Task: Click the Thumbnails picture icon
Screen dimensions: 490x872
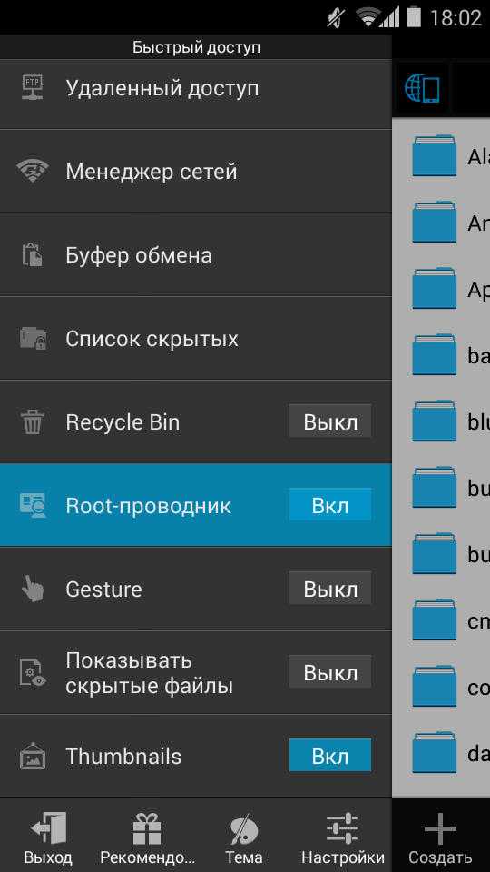Action: (x=33, y=757)
